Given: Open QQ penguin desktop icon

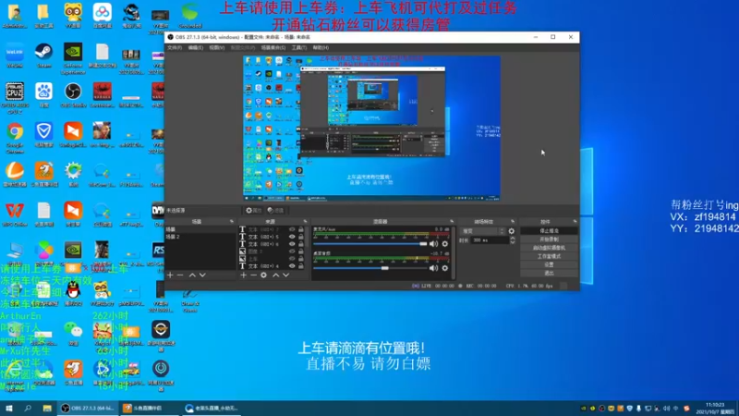Looking at the screenshot, I should click(x=73, y=293).
